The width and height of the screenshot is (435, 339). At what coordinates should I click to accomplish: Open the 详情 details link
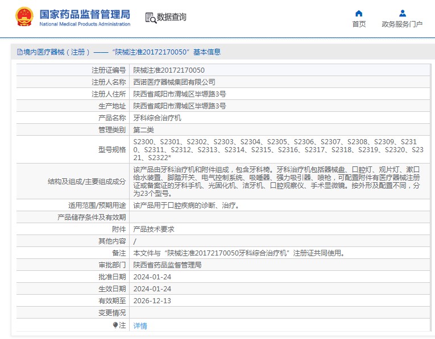pos(140,326)
